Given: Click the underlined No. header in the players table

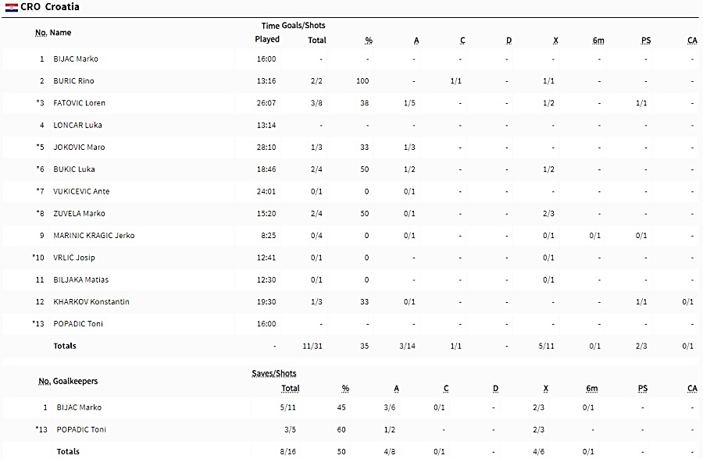Looking at the screenshot, I should pyautogui.click(x=41, y=33).
